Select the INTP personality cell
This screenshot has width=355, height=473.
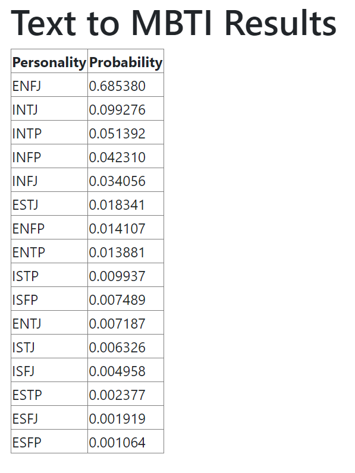(49, 134)
